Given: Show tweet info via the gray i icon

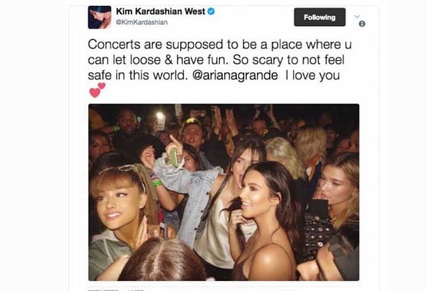Looking at the screenshot, I should (362, 24).
